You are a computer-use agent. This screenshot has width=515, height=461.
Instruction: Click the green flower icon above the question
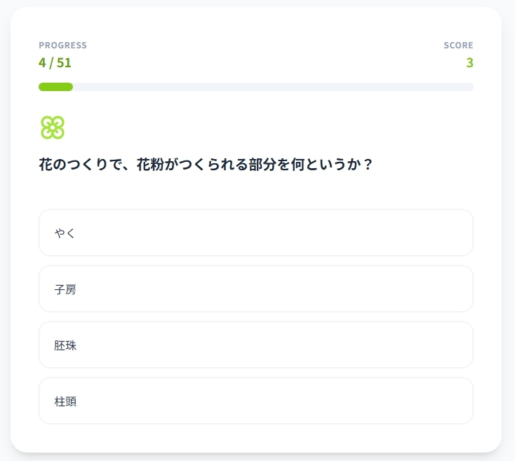[53, 128]
